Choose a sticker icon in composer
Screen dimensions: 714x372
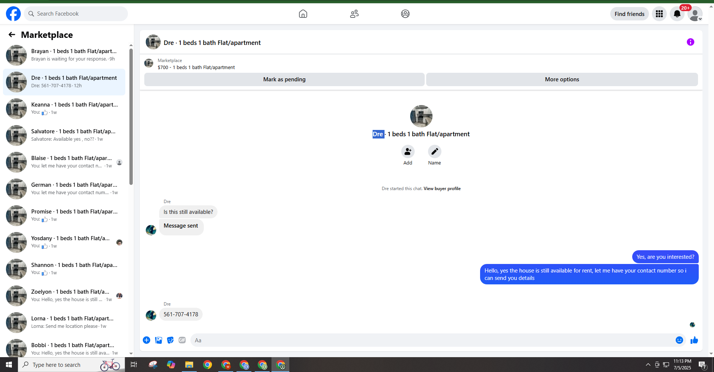click(170, 340)
